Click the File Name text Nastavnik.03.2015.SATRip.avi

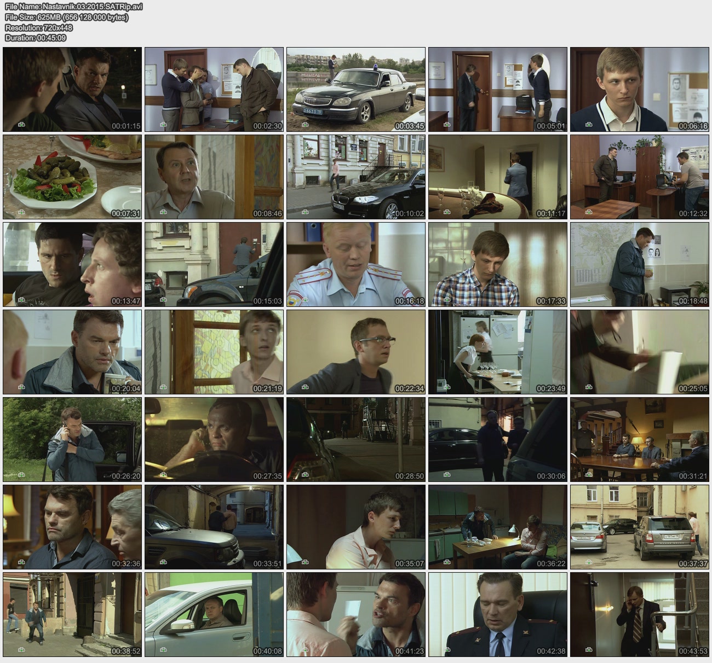[73, 7]
